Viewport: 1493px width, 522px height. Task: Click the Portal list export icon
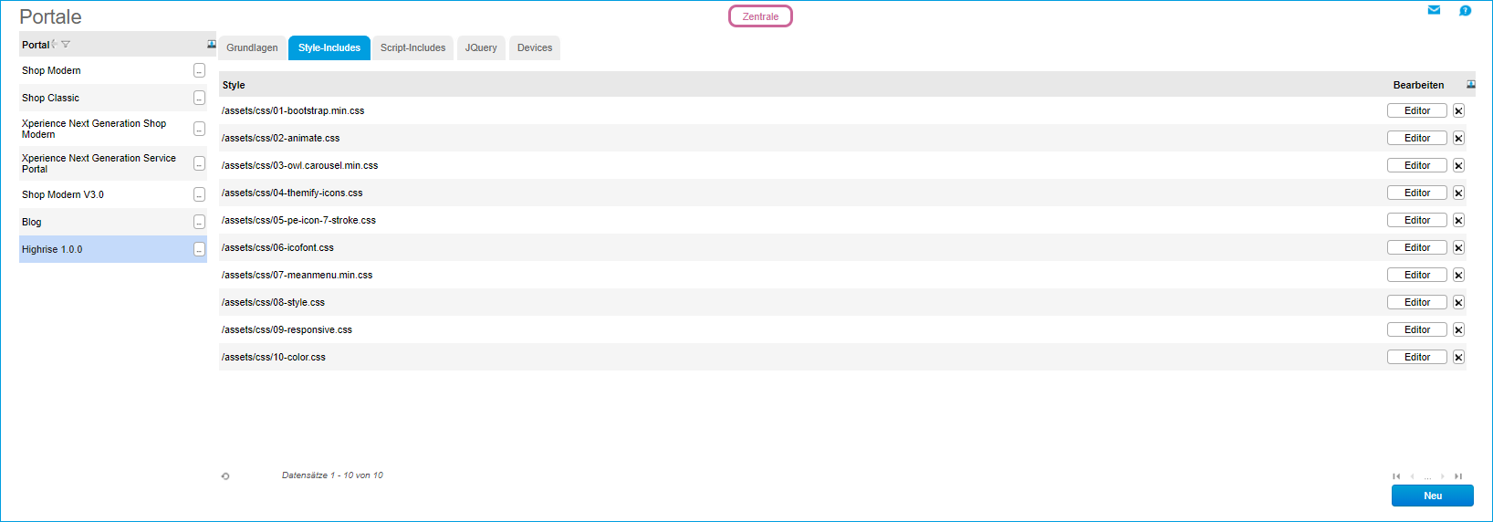[212, 44]
